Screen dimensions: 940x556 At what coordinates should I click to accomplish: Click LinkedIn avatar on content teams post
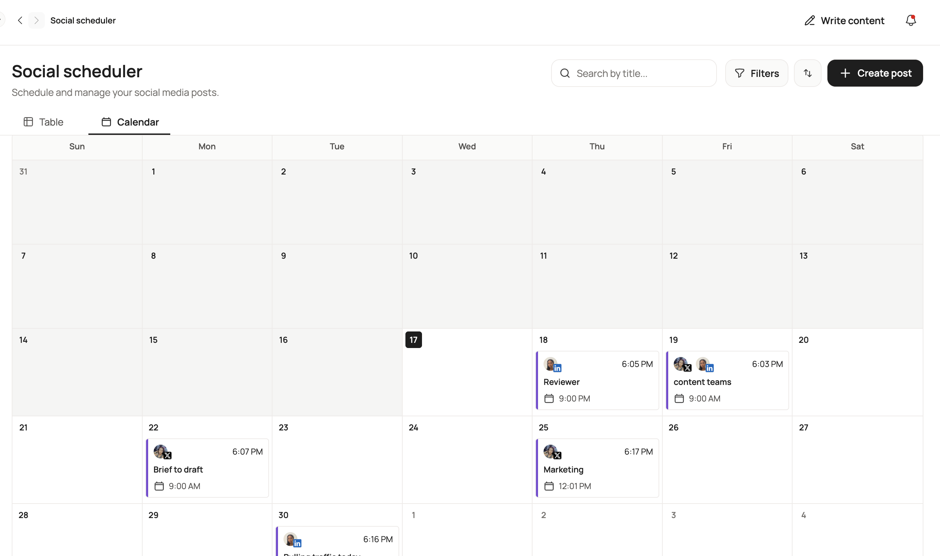coord(704,364)
